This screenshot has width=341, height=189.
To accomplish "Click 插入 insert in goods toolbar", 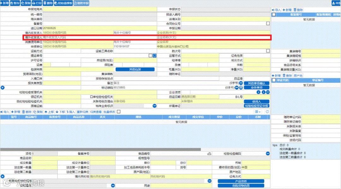I will tap(71, 112).
